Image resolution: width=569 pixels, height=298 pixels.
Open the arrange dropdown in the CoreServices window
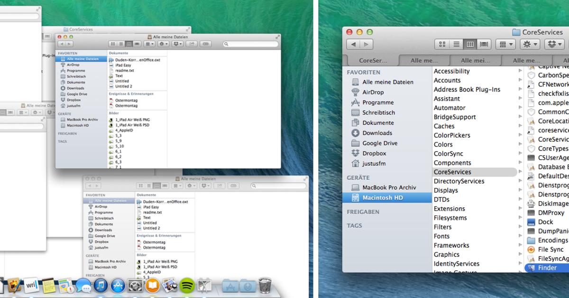[x=505, y=44]
